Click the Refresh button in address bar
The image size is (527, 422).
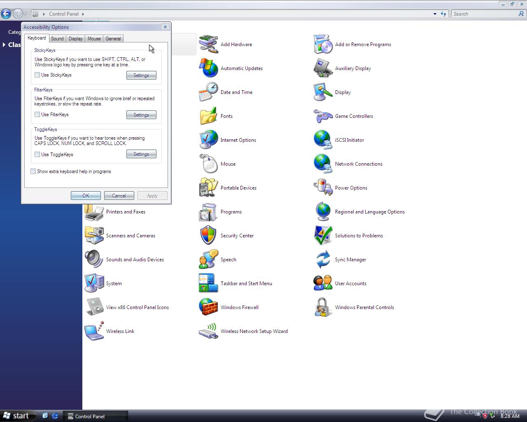(x=443, y=14)
